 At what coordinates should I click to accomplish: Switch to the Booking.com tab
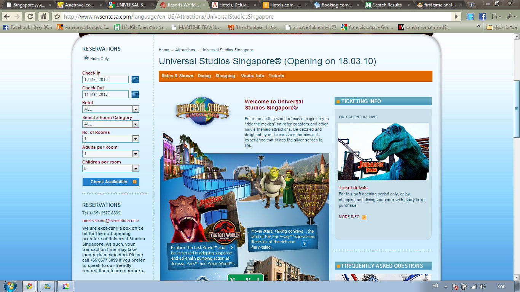[x=337, y=5]
